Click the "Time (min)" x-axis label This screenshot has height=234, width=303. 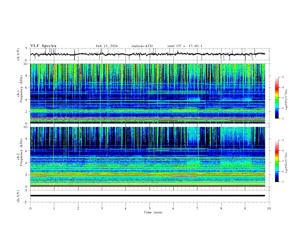(153, 212)
